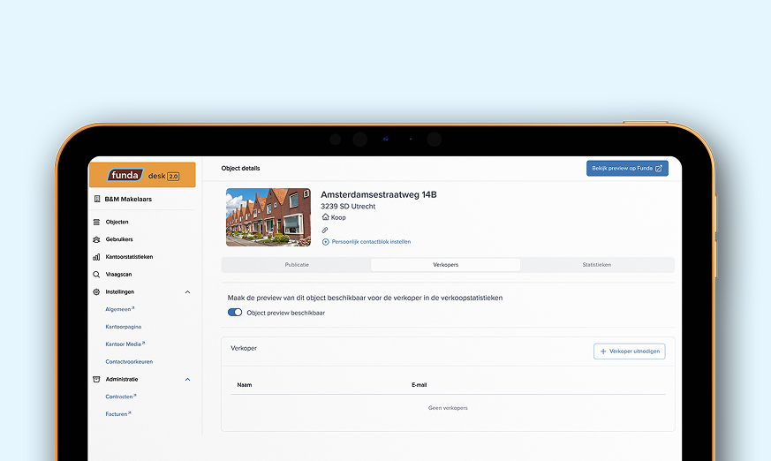771x461 pixels.
Task: Open the Kantoorpagina link
Action: 124,327
